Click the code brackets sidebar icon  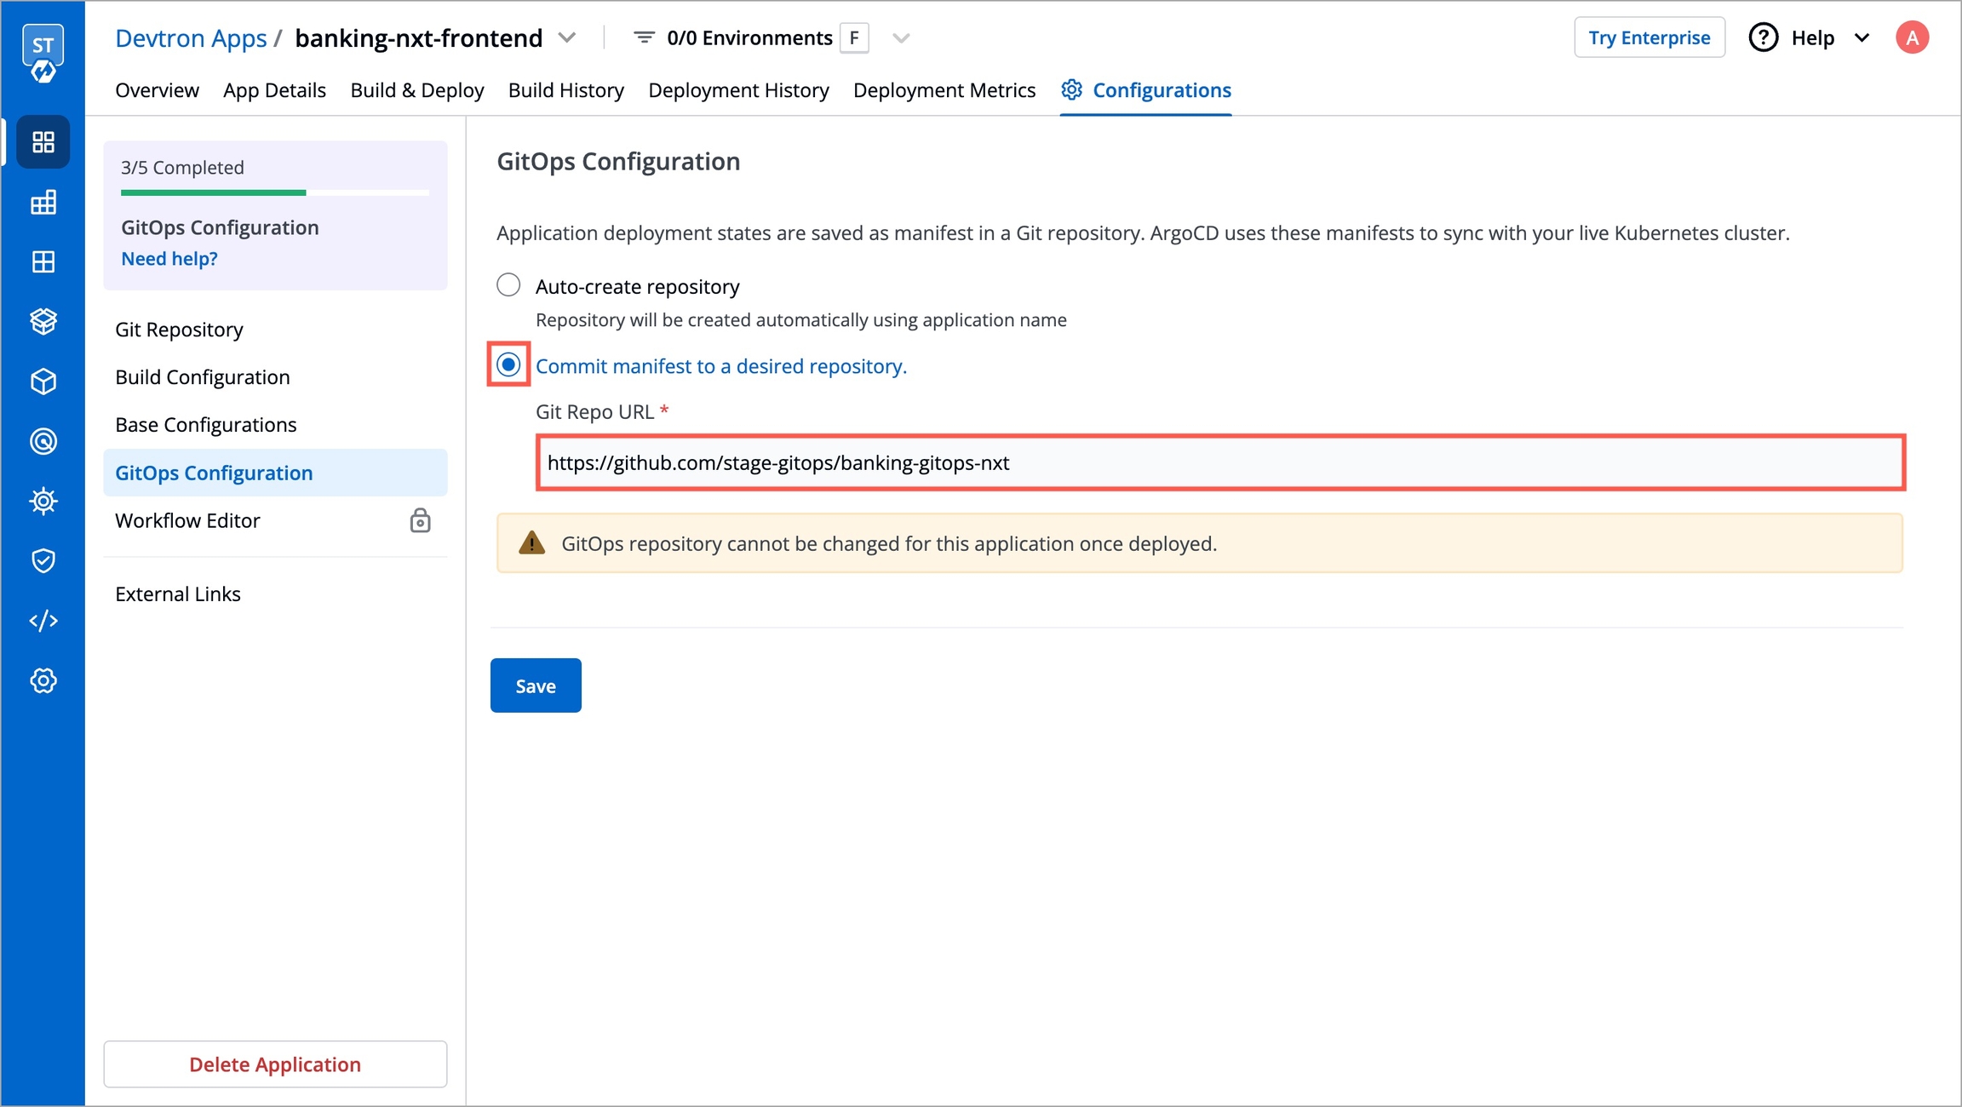click(x=43, y=621)
